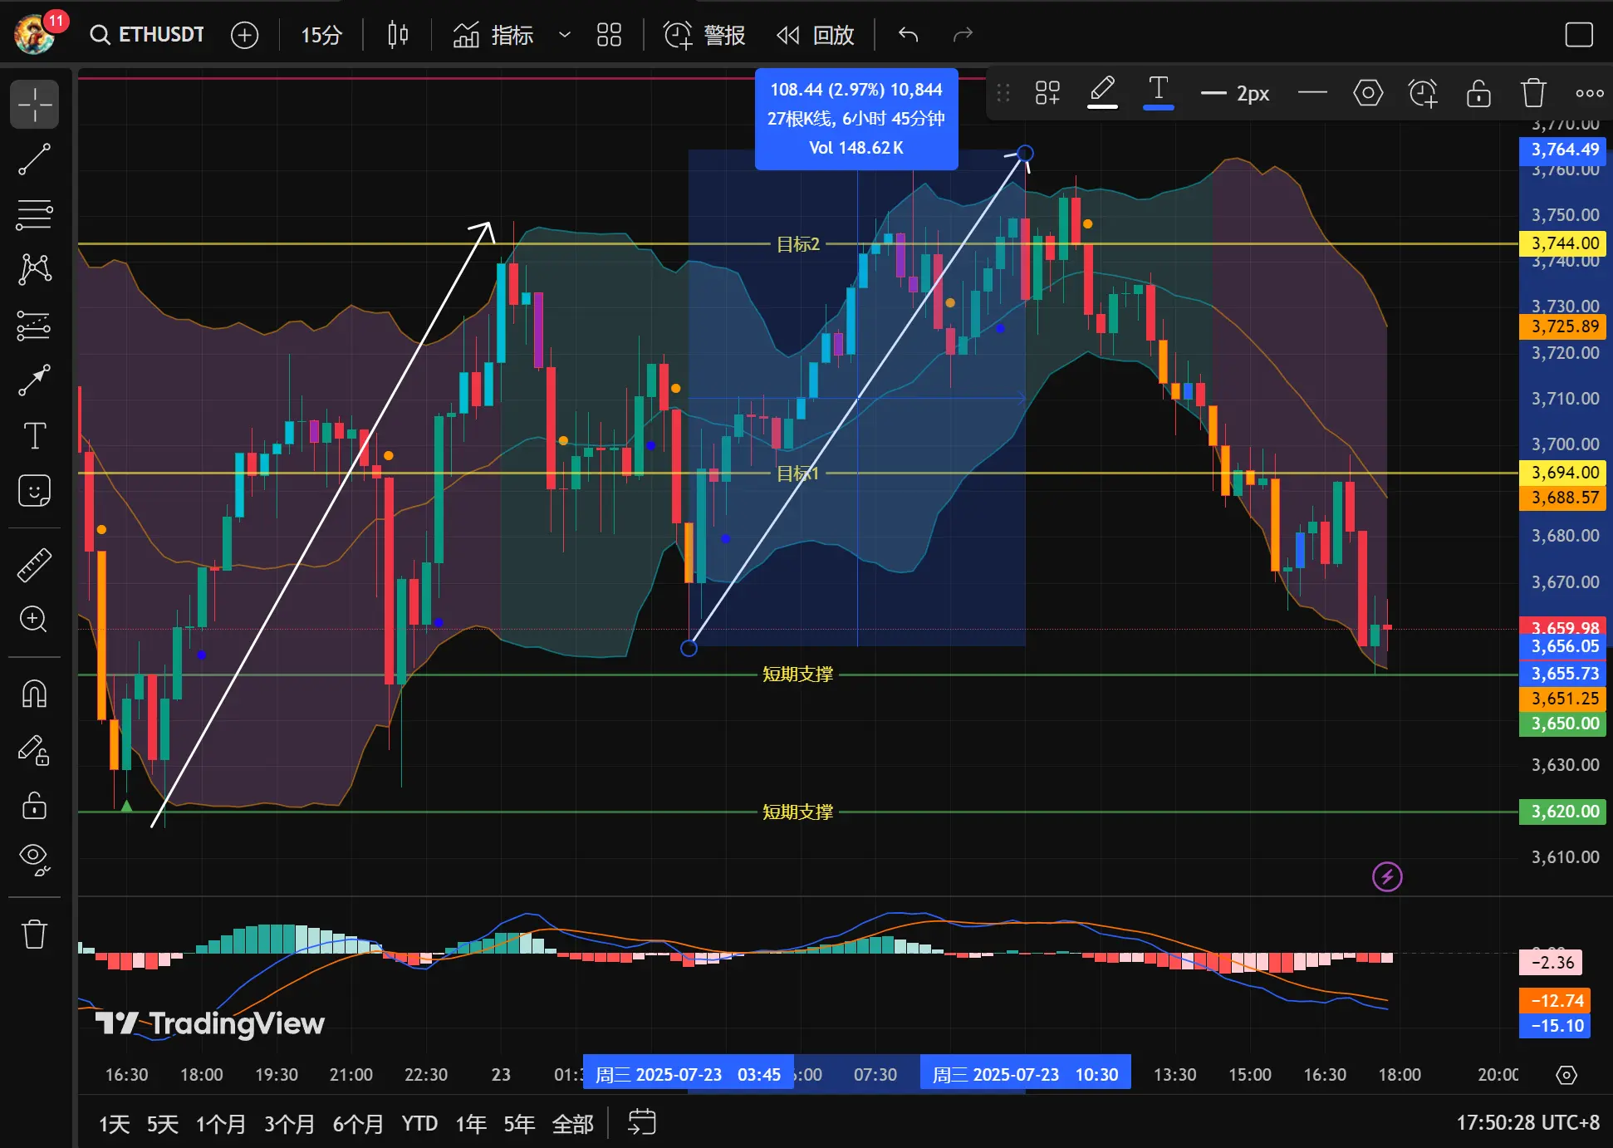Open the 指标 indicators dialog
Image resolution: width=1613 pixels, height=1148 pixels.
pyautogui.click(x=493, y=35)
